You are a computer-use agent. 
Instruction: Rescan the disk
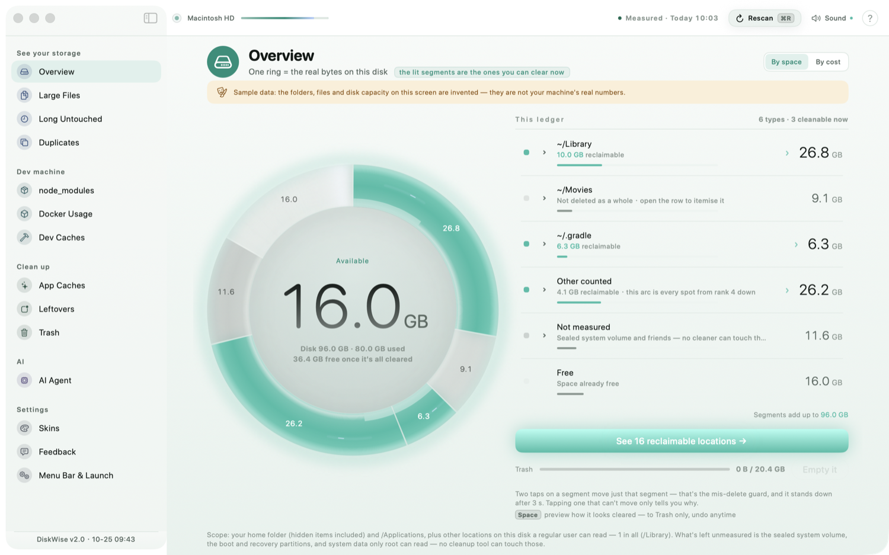click(x=765, y=18)
